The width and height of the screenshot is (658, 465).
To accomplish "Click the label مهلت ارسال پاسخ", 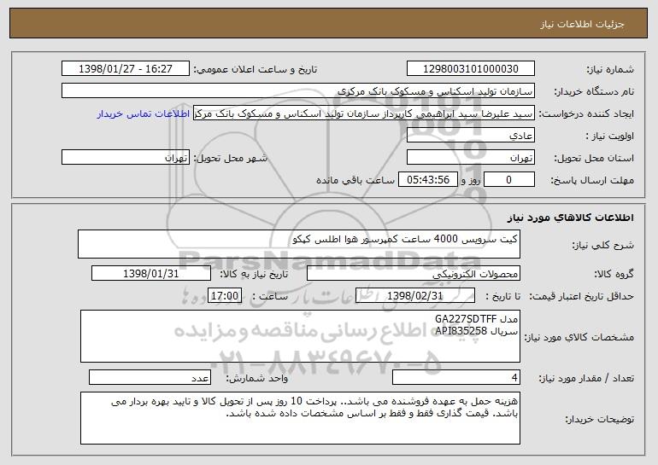I will (x=592, y=180).
